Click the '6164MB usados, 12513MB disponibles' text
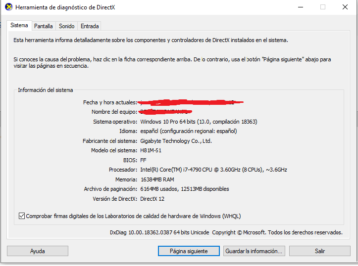 coord(185,189)
